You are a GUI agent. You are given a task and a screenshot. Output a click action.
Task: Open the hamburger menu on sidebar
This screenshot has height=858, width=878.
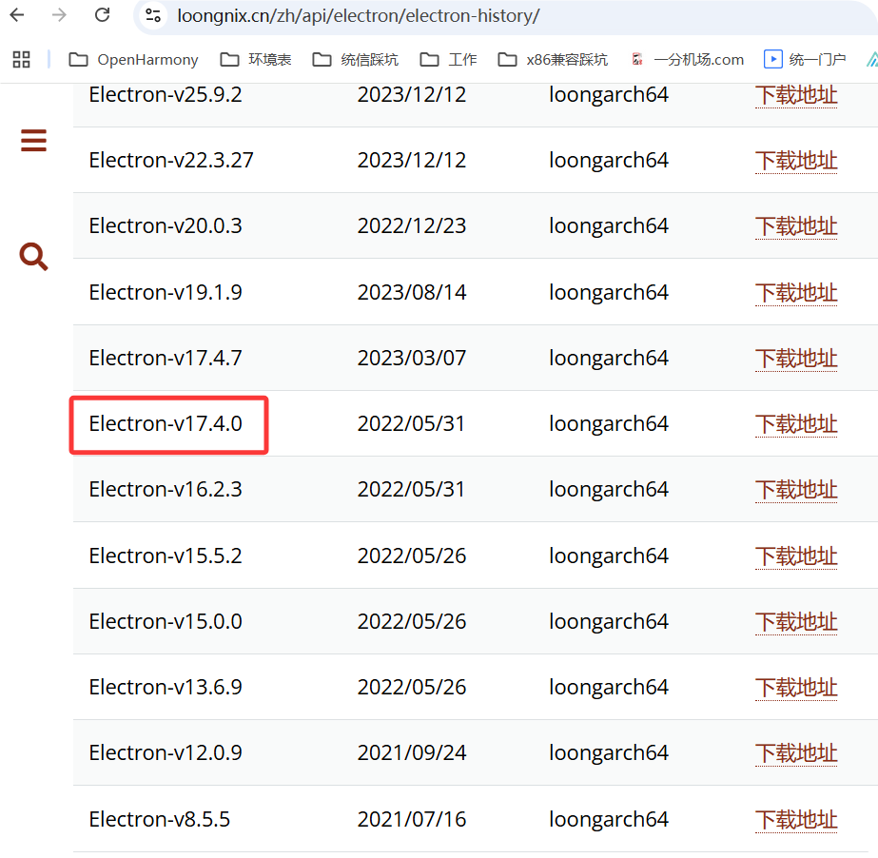tap(33, 140)
